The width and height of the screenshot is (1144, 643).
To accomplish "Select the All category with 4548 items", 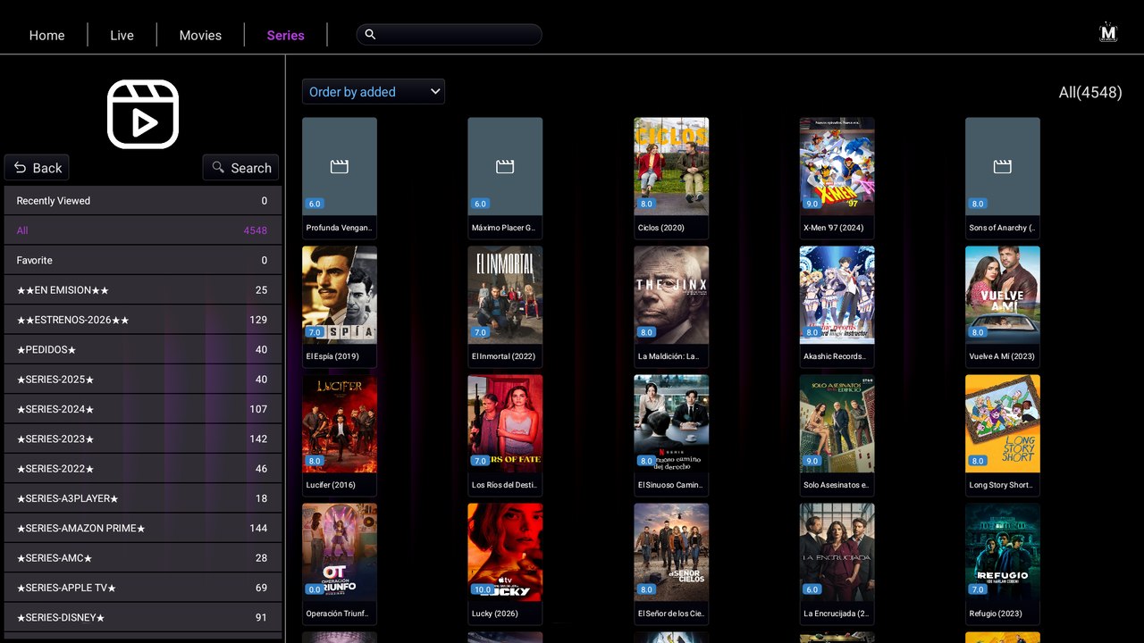I will 143,230.
